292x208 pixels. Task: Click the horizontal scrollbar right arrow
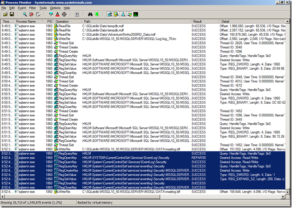point(283,197)
